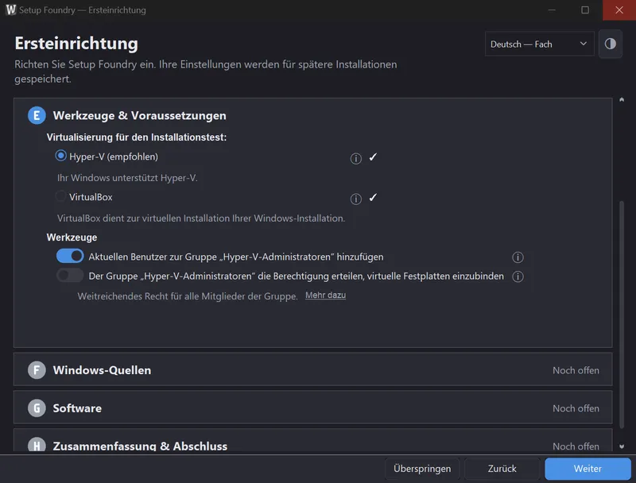636x483 pixels.
Task: Toggle the dark/light contrast theme icon
Action: pos(610,44)
